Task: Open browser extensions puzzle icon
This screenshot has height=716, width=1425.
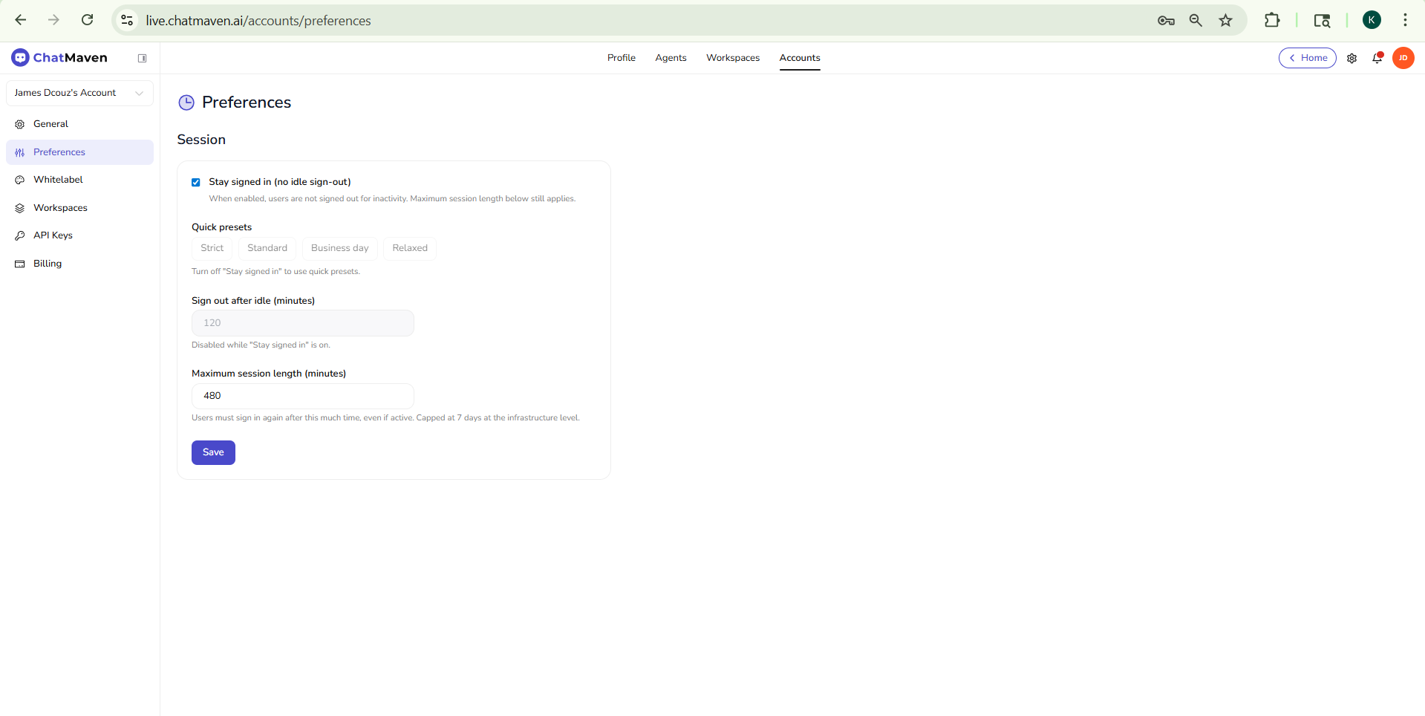Action: pyautogui.click(x=1271, y=21)
